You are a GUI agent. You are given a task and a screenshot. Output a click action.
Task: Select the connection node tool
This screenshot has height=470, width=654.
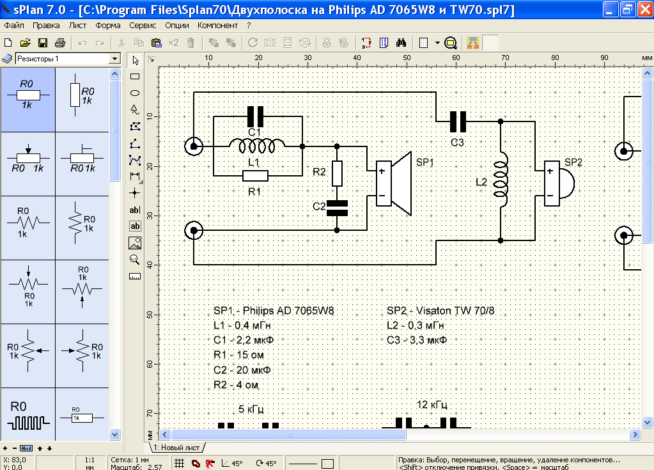click(135, 192)
